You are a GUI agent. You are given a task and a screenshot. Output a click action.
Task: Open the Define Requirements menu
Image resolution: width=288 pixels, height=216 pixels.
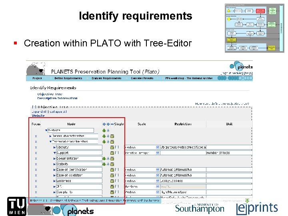click(68, 78)
